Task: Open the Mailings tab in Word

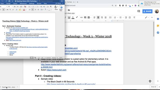Action: pyautogui.click(x=32, y=3)
